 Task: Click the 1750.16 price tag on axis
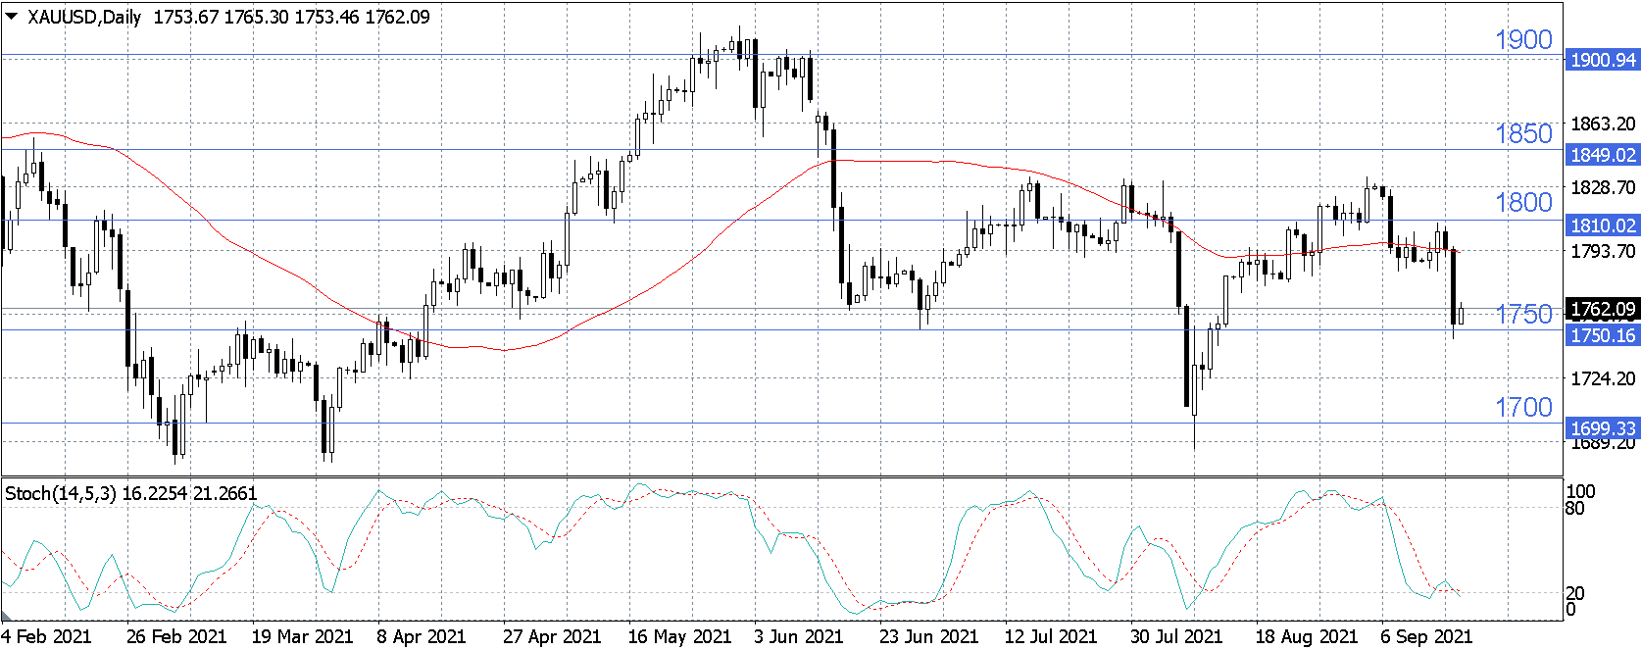pyautogui.click(x=1603, y=335)
